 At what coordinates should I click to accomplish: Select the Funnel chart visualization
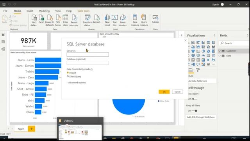click(x=193, y=51)
